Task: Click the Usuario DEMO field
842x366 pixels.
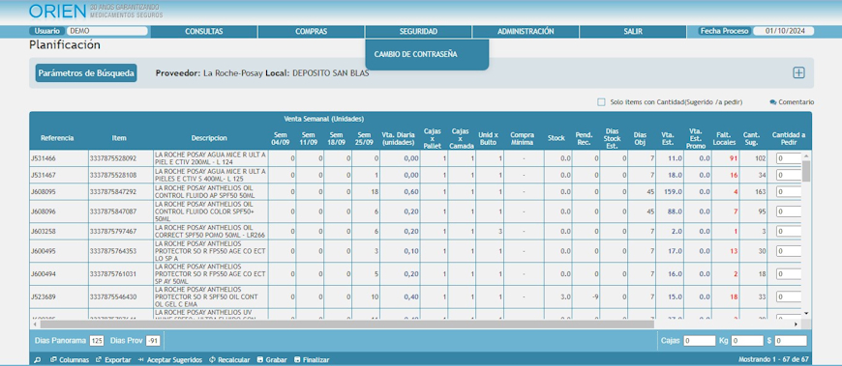Action: pyautogui.click(x=106, y=31)
